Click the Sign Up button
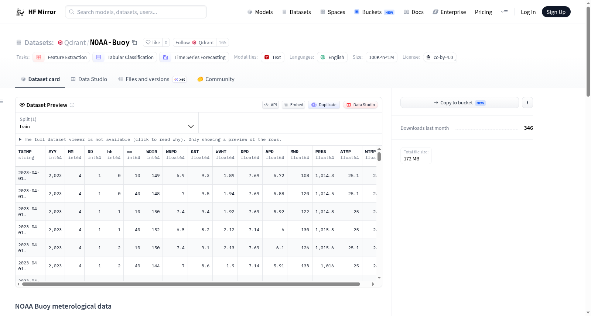The width and height of the screenshot is (591, 316). [x=556, y=12]
